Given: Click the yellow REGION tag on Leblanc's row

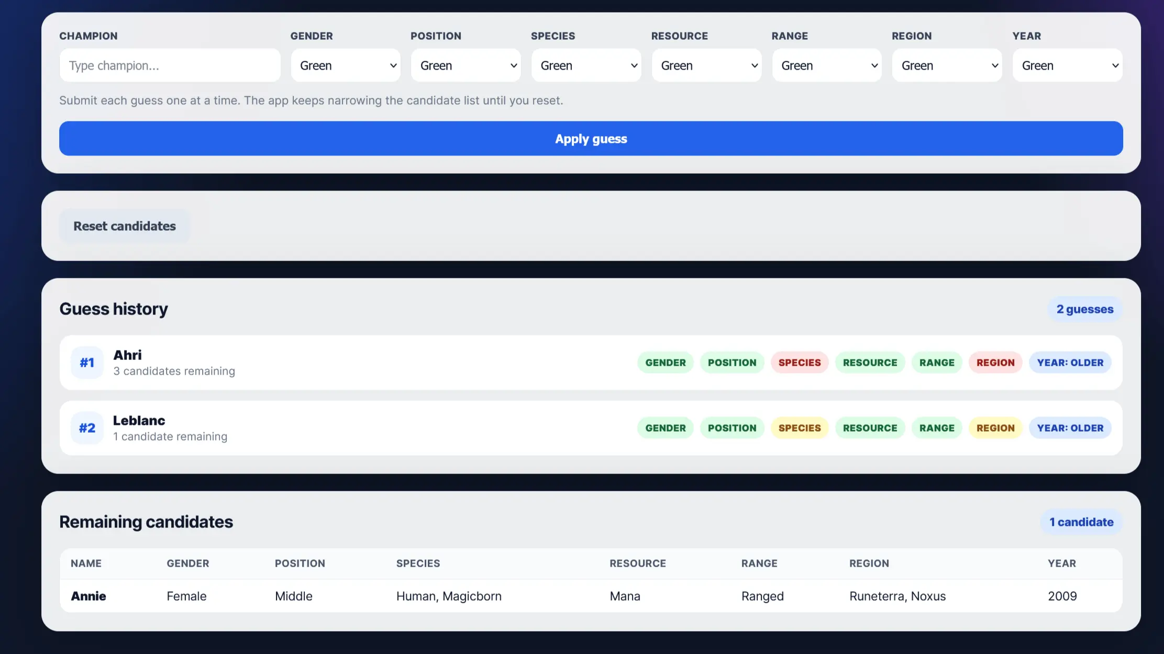Looking at the screenshot, I should click(x=995, y=428).
